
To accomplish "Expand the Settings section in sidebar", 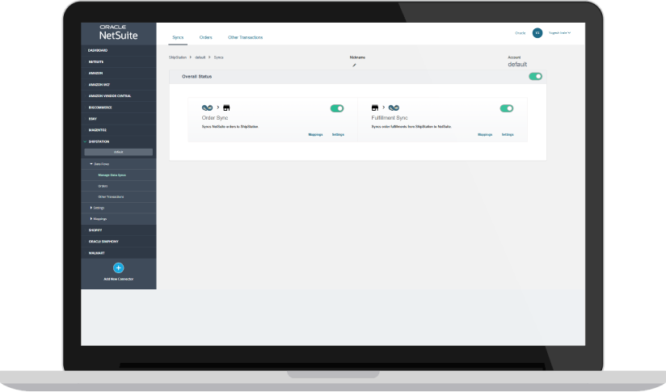I will (x=91, y=208).
